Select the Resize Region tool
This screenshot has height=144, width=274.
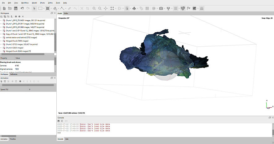pos(48,8)
